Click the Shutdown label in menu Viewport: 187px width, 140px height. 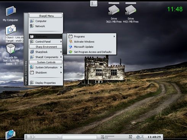click(41, 72)
